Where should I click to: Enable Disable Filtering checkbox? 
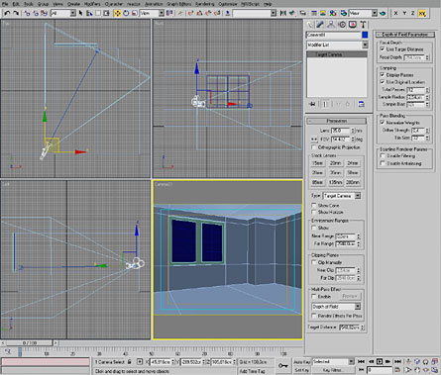[x=383, y=155]
